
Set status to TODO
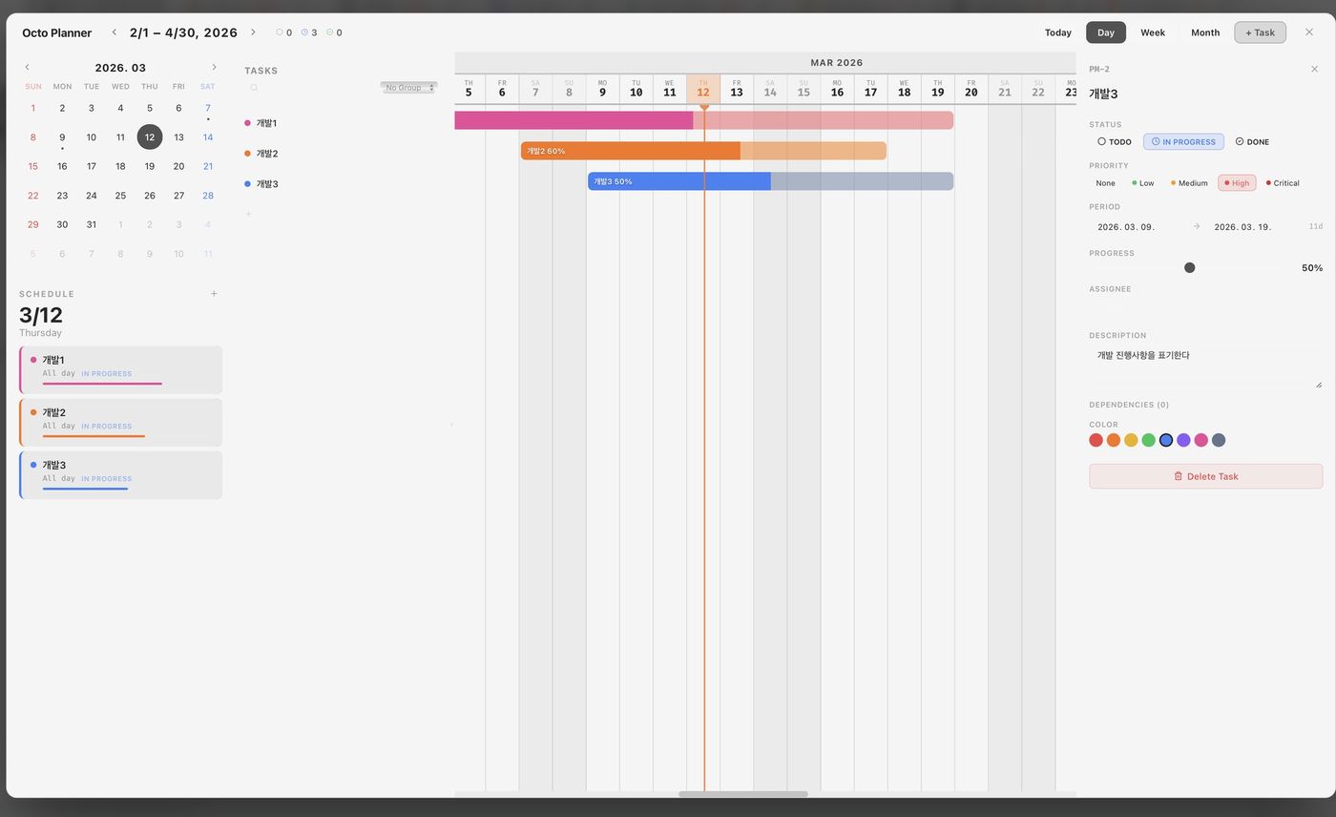click(1115, 142)
